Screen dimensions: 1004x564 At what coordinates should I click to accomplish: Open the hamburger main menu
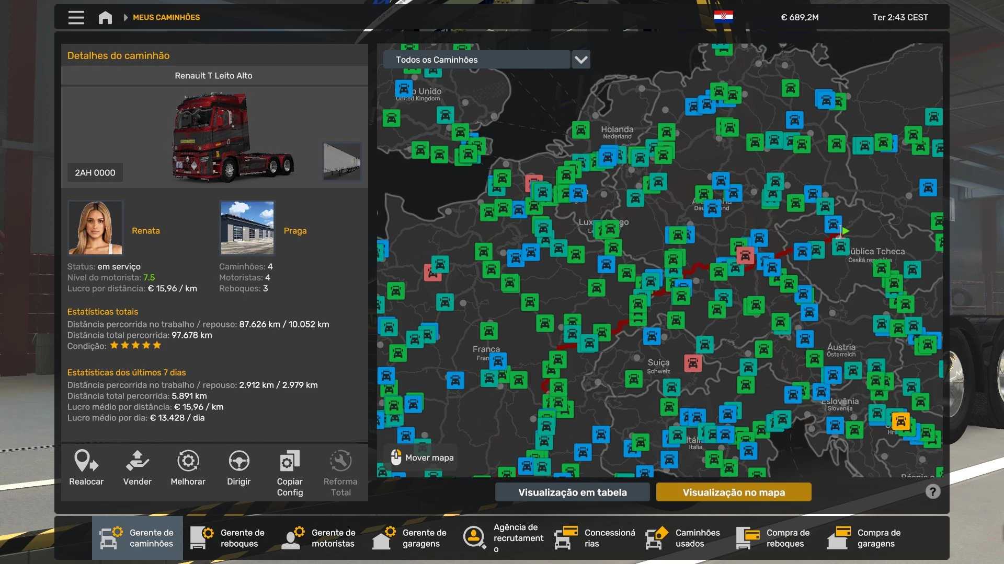(x=76, y=17)
